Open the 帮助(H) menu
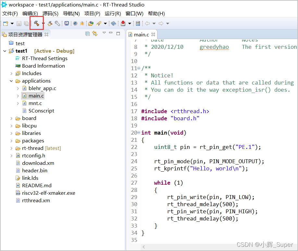The height and width of the screenshot is (251, 298). click(156, 14)
